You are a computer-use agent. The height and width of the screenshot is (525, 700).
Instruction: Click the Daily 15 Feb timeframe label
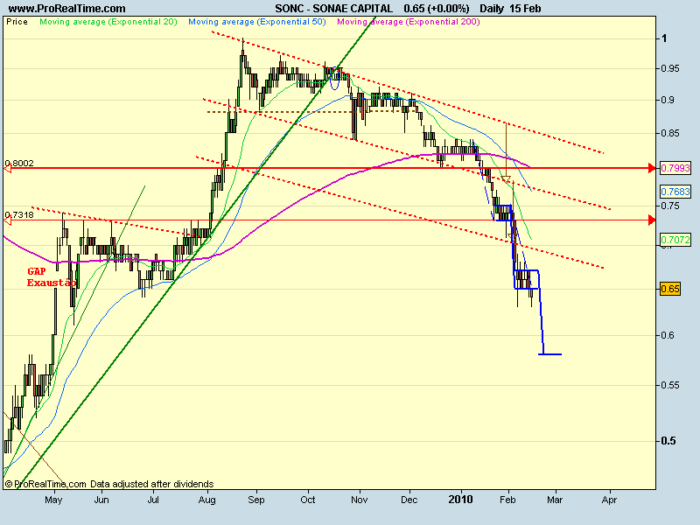point(510,9)
